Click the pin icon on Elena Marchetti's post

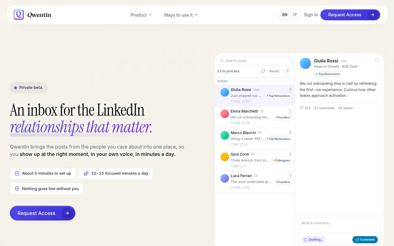coord(290,111)
